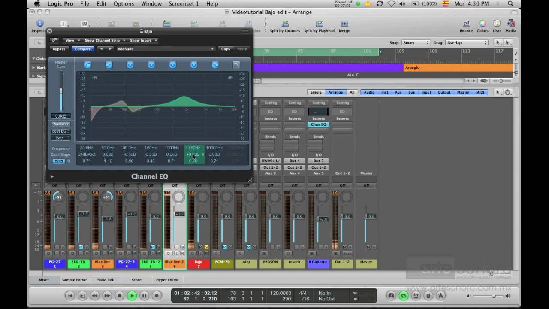
Task: Click the Arpegio marker in the timeline
Action: 458,67
